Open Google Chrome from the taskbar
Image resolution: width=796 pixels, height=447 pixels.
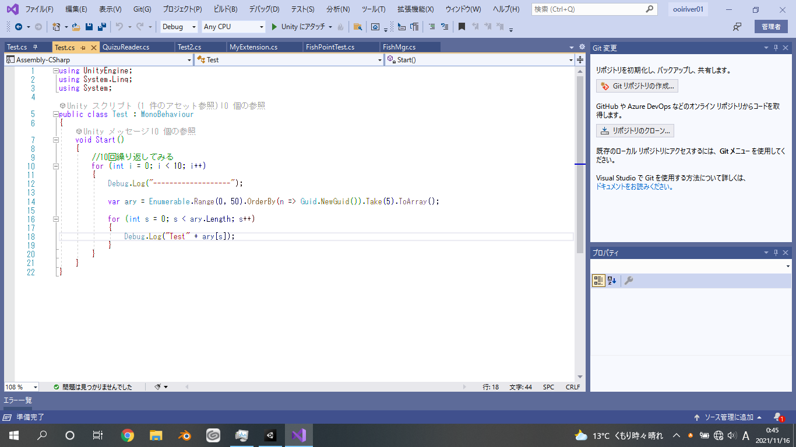127,435
